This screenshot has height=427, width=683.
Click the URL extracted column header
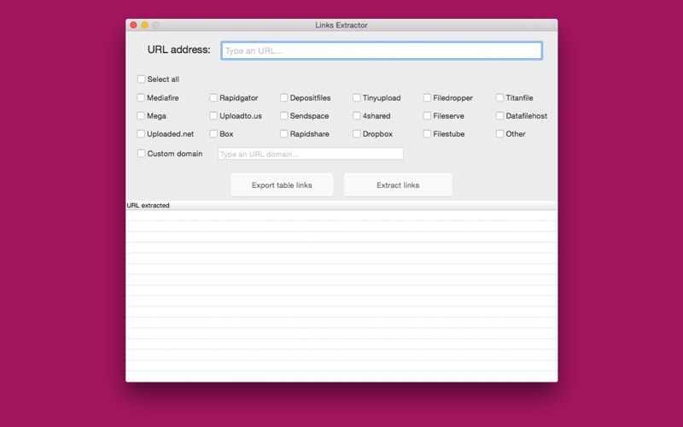tap(341, 205)
